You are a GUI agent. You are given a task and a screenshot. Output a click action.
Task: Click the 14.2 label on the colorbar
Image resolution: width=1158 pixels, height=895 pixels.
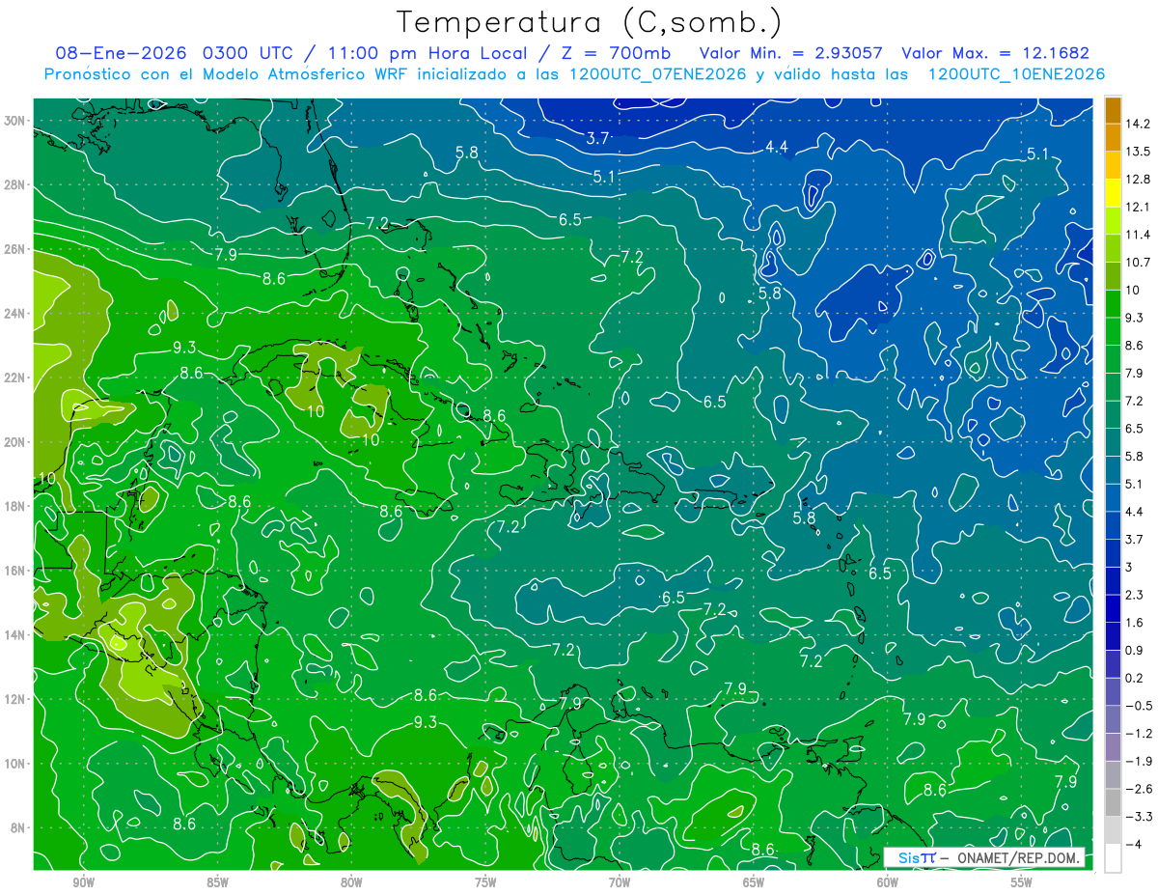[x=1138, y=124]
